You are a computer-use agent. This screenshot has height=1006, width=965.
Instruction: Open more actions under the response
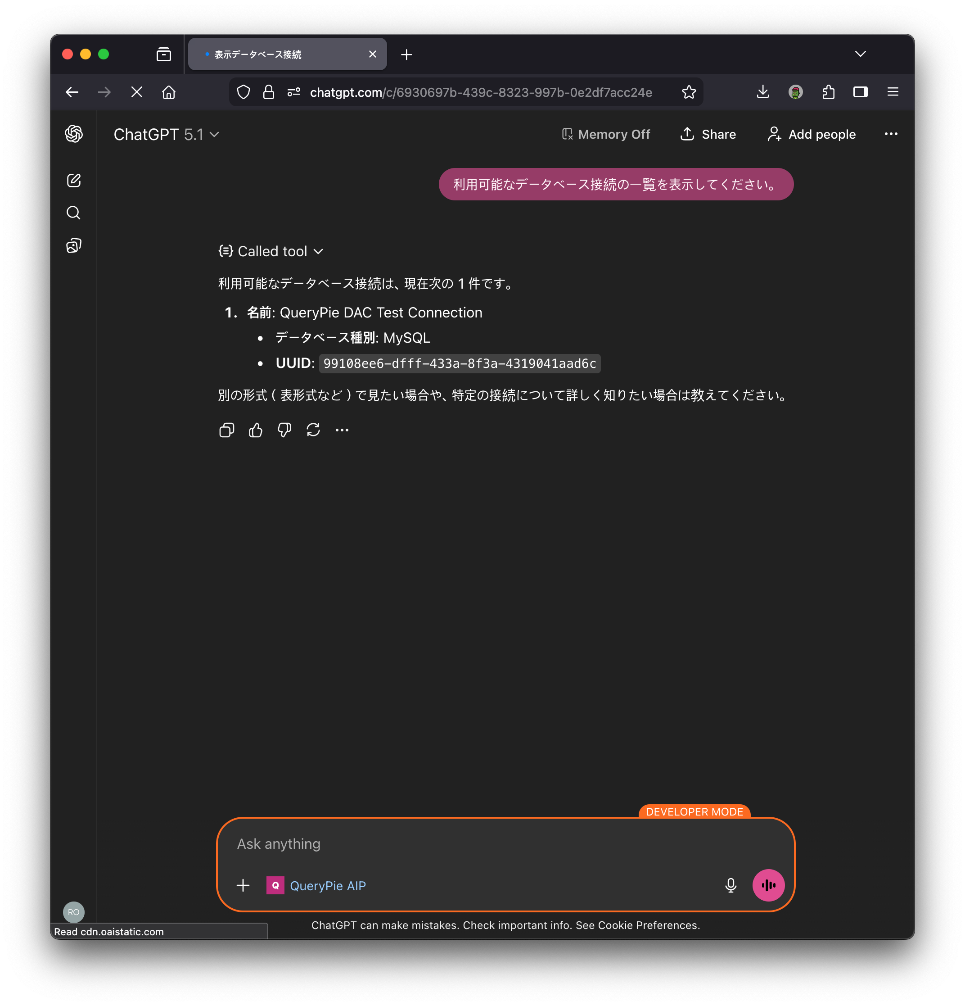pyautogui.click(x=342, y=430)
